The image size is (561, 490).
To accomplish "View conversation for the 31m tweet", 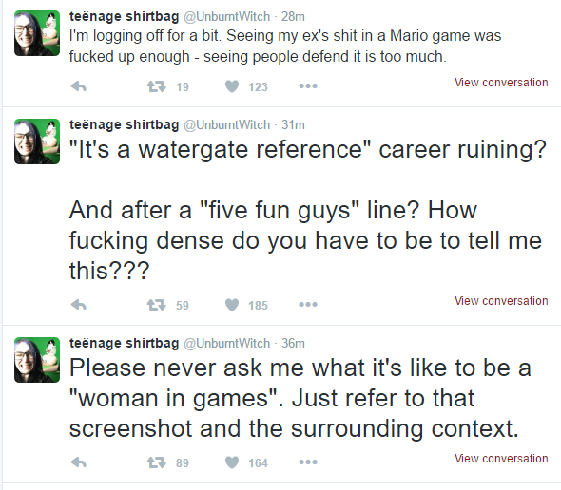I will pos(501,301).
